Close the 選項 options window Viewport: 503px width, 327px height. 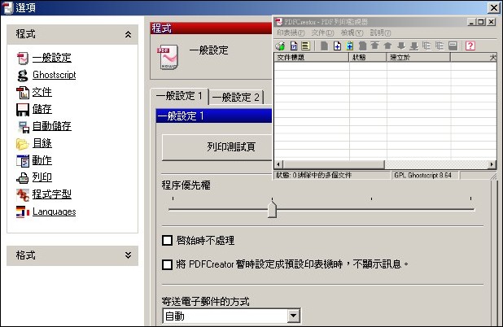coord(493,7)
